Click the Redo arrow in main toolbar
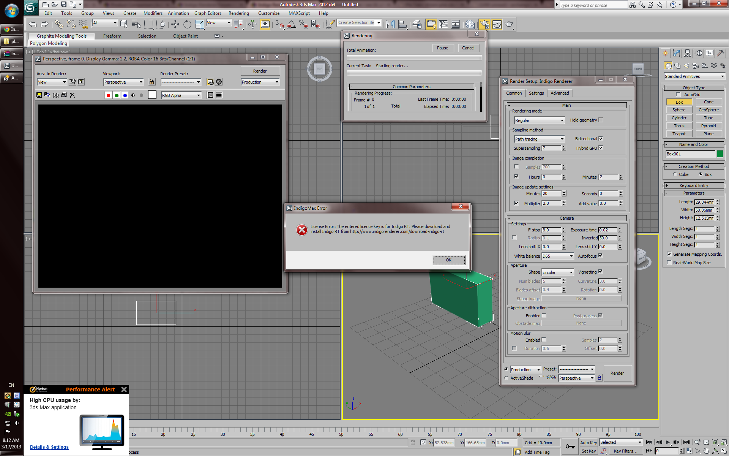The image size is (729, 456). point(44,24)
